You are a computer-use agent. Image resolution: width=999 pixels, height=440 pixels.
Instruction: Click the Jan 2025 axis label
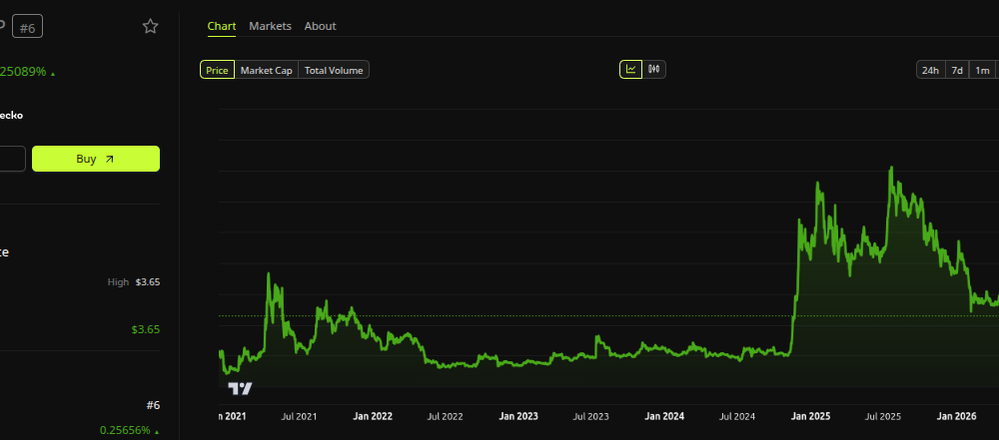pyautogui.click(x=810, y=416)
